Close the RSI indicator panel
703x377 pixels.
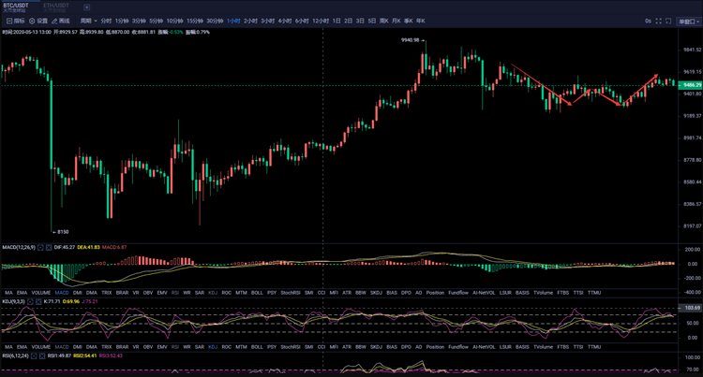pyautogui.click(x=40, y=355)
